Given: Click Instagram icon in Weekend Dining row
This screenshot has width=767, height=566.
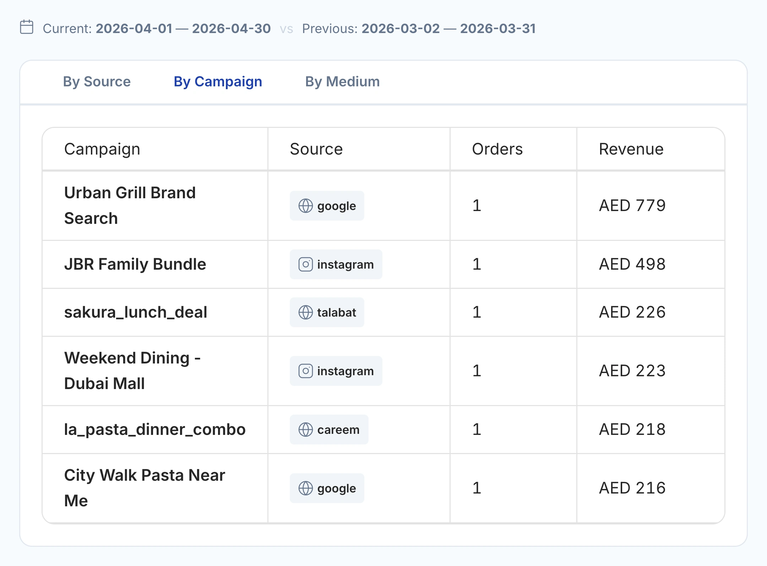Looking at the screenshot, I should (x=305, y=371).
